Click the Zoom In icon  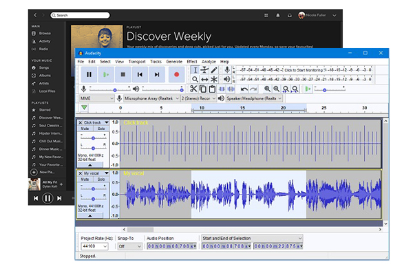tap(267, 89)
